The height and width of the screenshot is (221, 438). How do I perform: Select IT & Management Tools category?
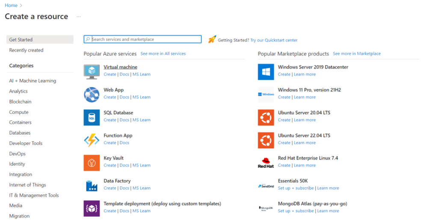(34, 195)
